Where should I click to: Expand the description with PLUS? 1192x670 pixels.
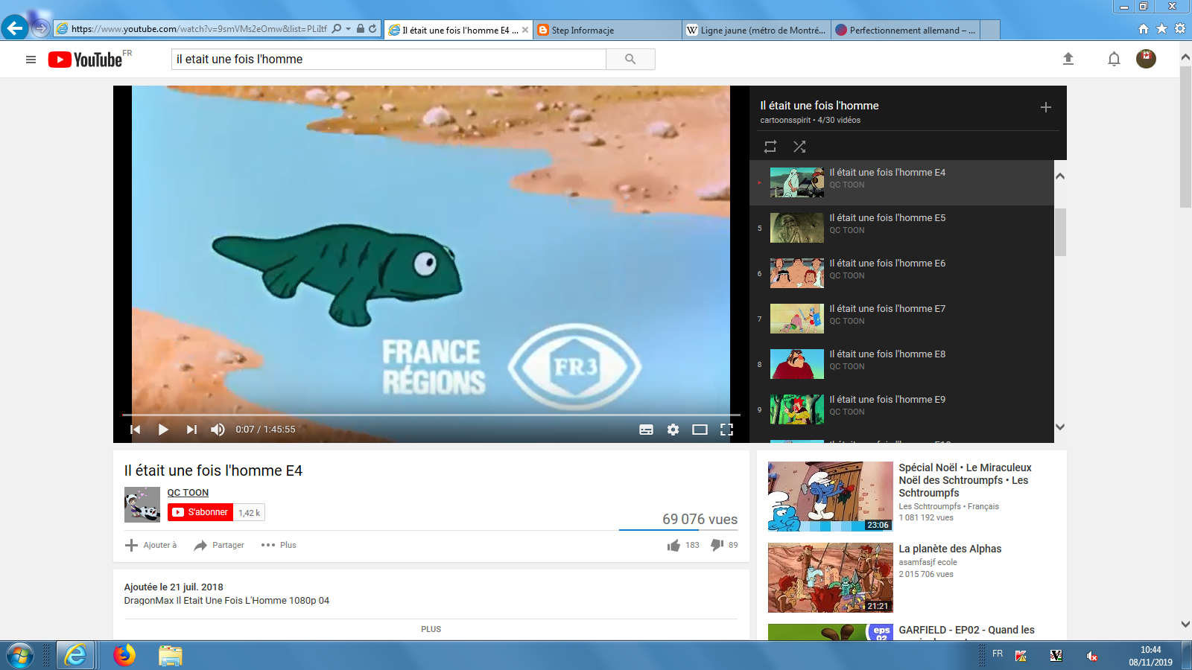(431, 629)
